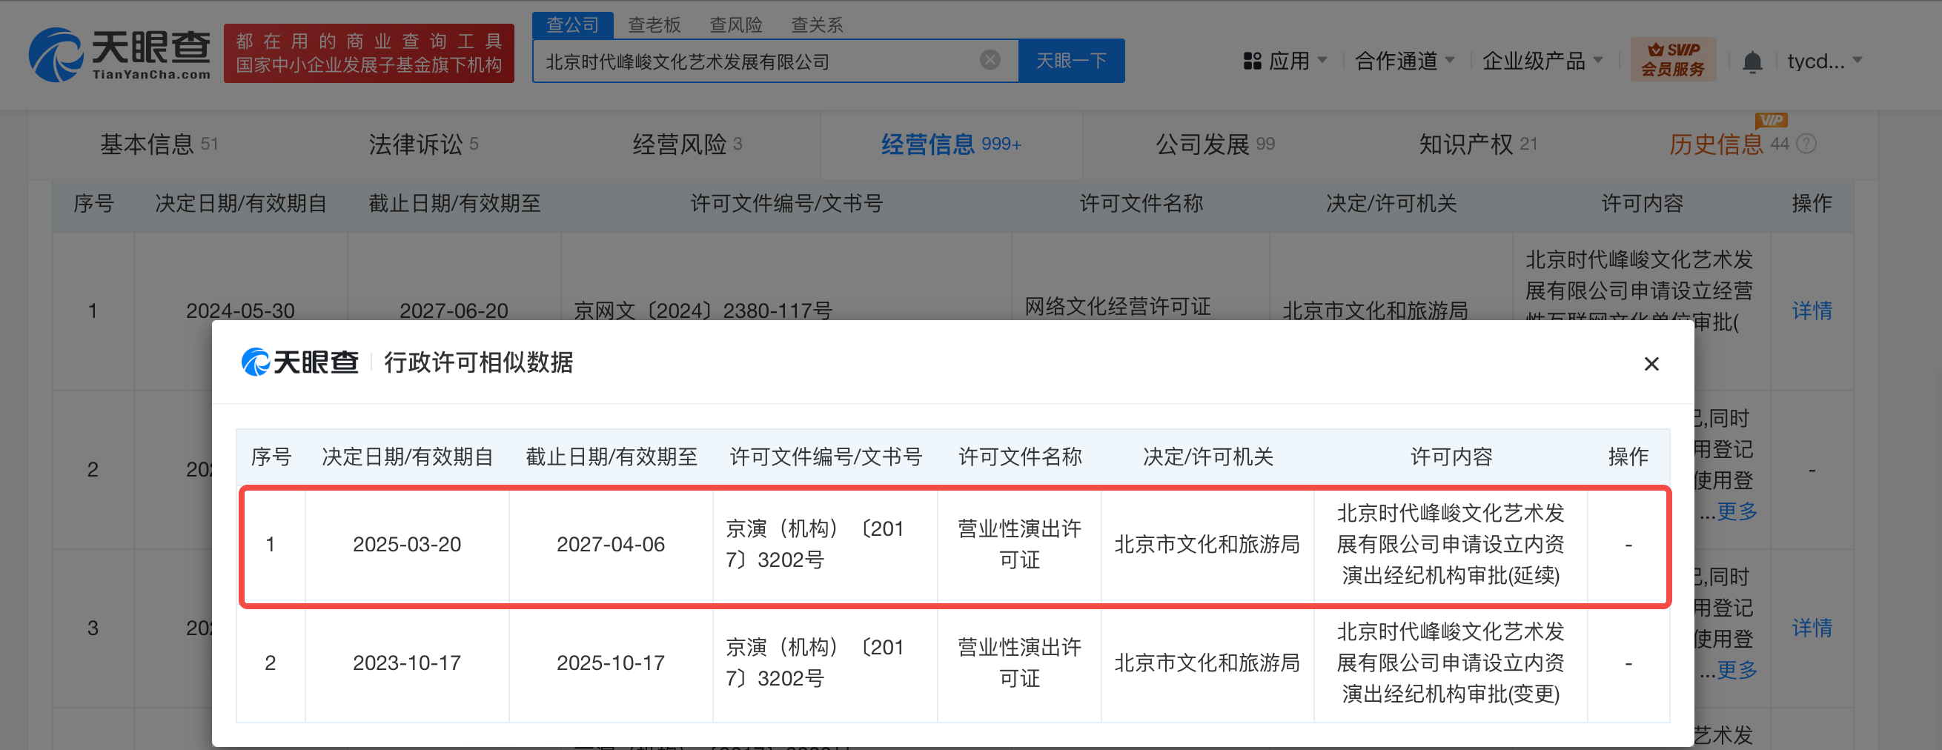This screenshot has height=750, width=1942.
Task: Click 更多 link in row 3
Action: [1736, 670]
